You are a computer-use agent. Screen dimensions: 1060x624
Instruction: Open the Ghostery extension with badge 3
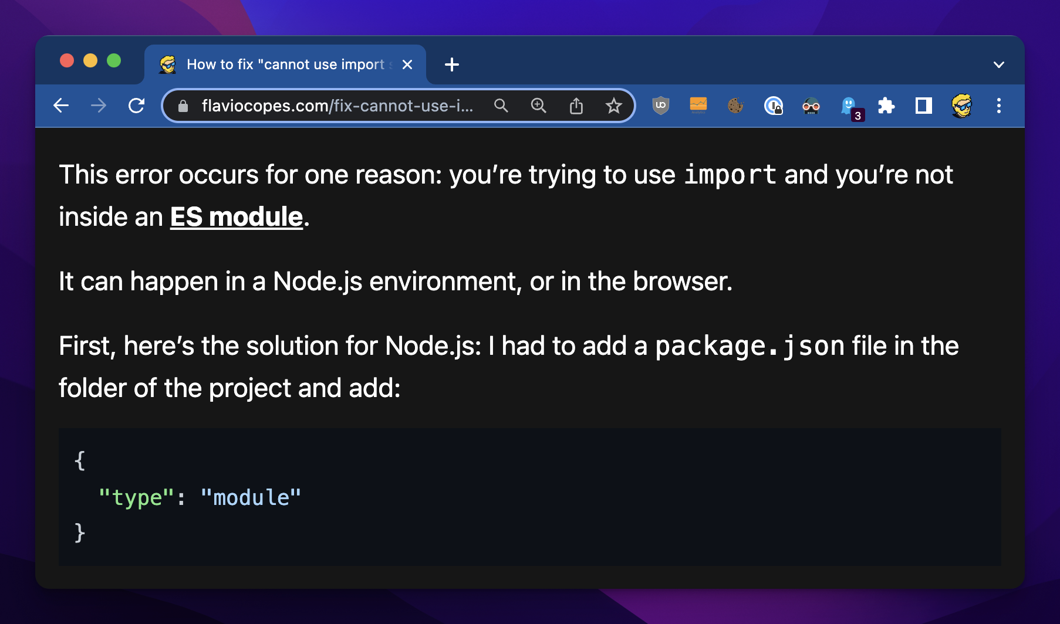coord(849,106)
